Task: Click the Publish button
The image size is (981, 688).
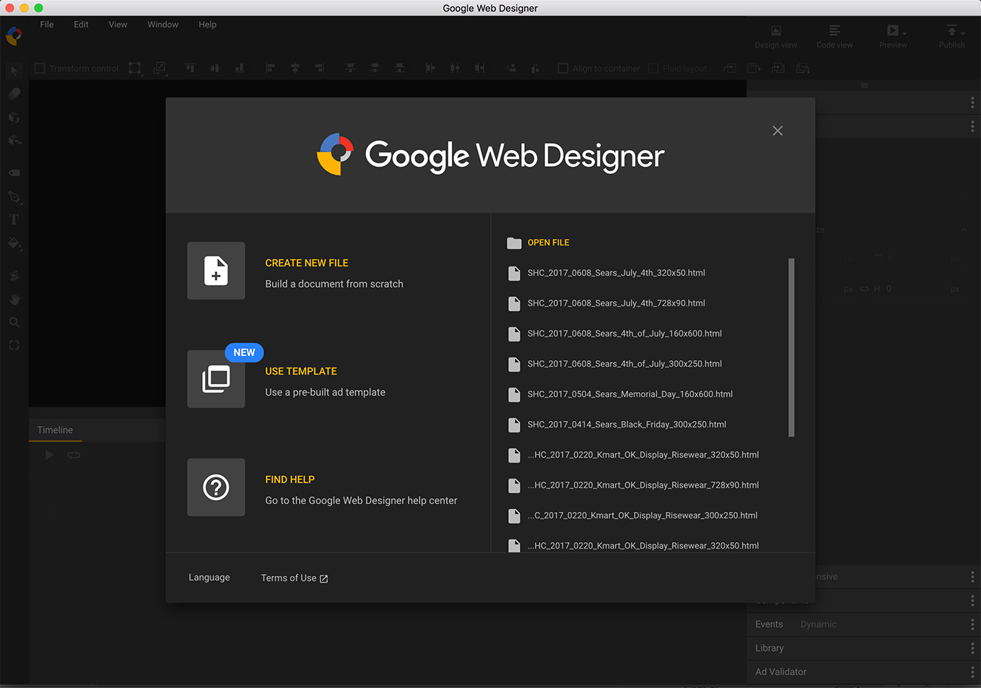Action: click(951, 36)
